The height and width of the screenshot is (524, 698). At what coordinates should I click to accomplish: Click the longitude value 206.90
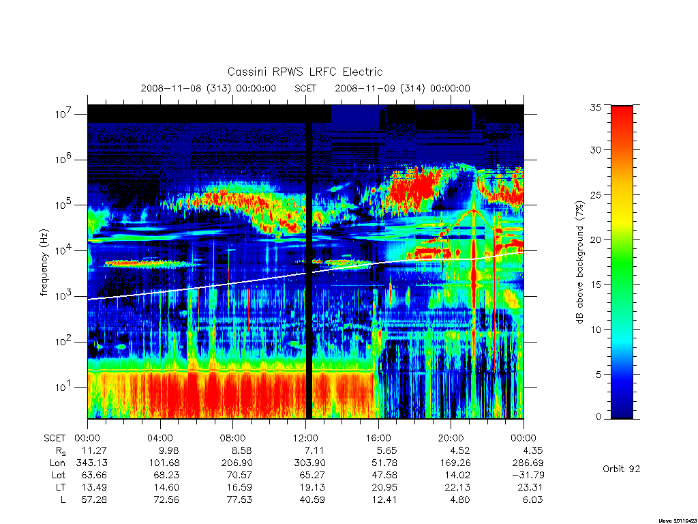tap(237, 463)
